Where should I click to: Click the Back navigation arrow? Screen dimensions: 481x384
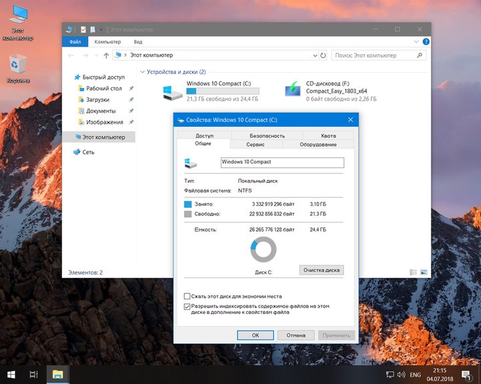click(71, 55)
